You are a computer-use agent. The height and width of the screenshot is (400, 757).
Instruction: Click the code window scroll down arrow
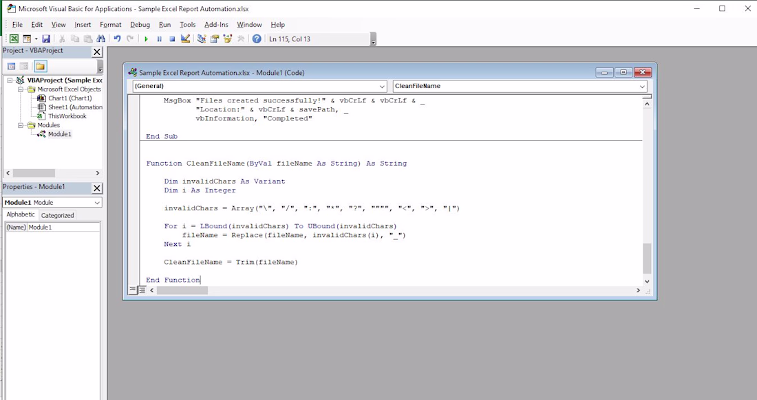(647, 282)
